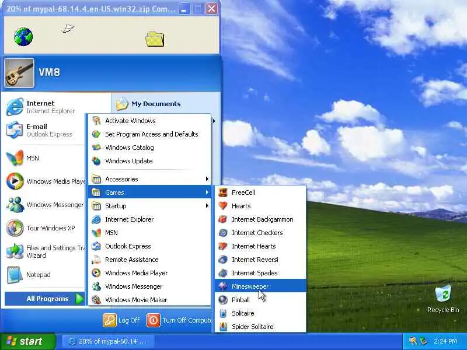Click the Internet Explorer icon in All Programs
467x350 pixels.
coord(96,219)
